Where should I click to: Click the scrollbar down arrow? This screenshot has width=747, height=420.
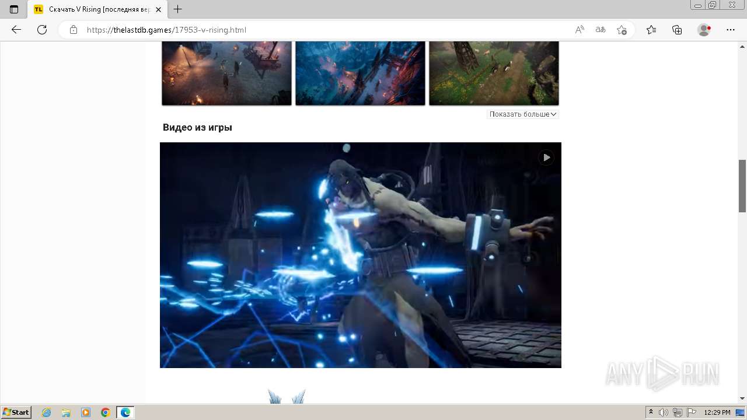pos(742,398)
